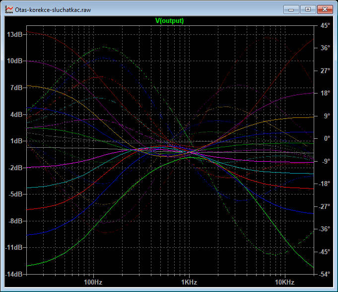Click the 10KHz frequency axis label
This screenshot has width=338, height=292.
(284, 282)
